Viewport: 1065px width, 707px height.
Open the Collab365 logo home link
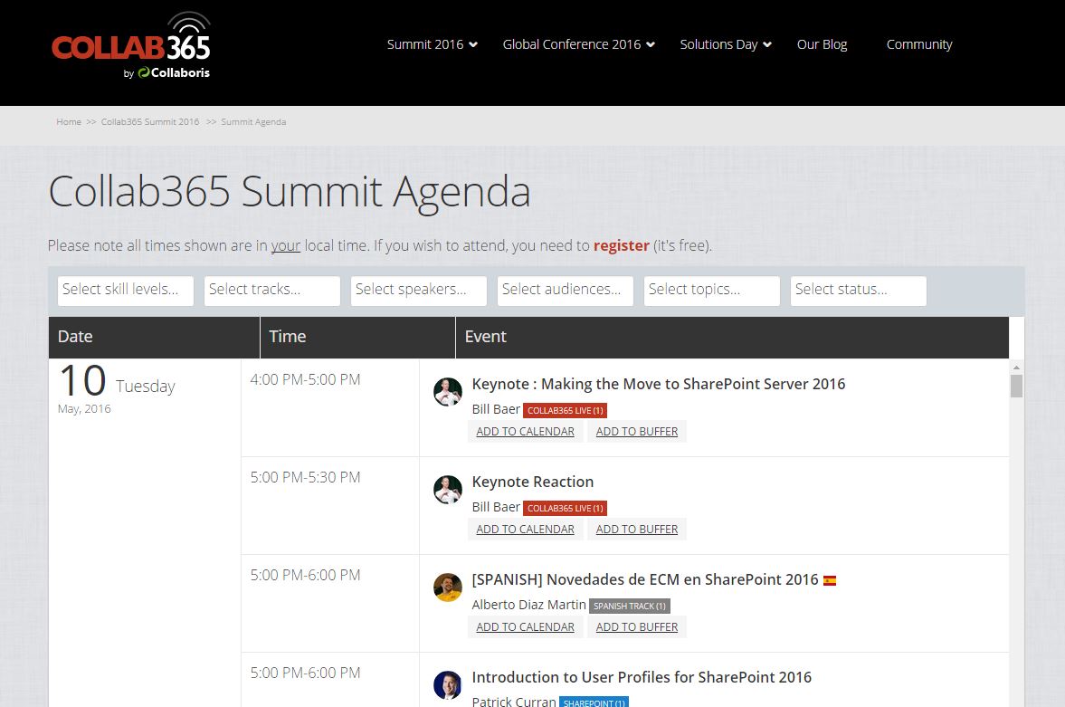[131, 45]
